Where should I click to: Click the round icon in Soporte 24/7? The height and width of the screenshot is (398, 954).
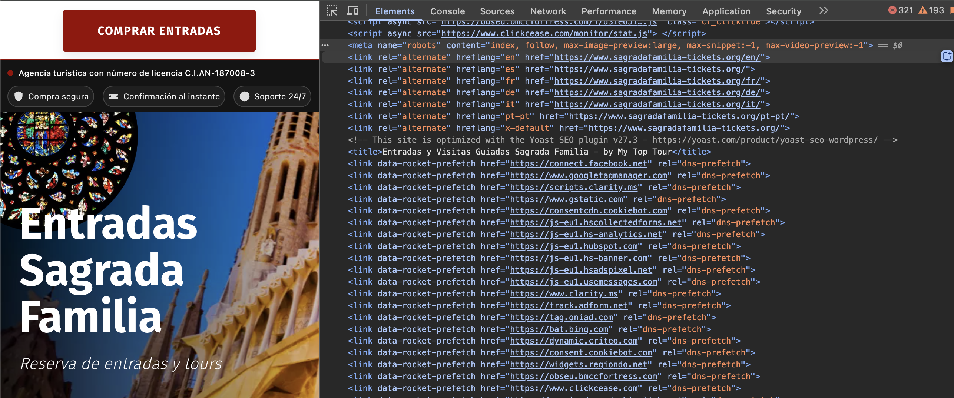245,96
